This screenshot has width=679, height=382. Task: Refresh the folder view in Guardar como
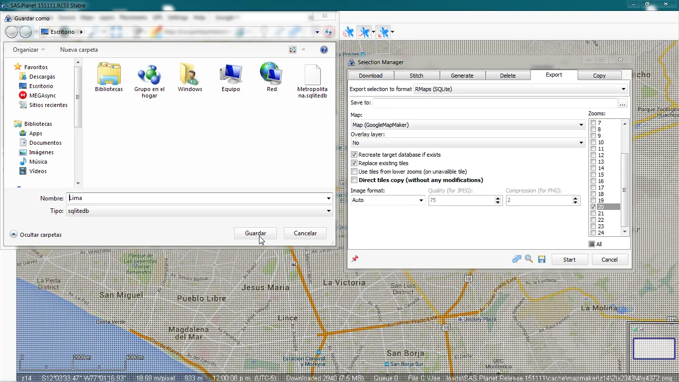[328, 32]
